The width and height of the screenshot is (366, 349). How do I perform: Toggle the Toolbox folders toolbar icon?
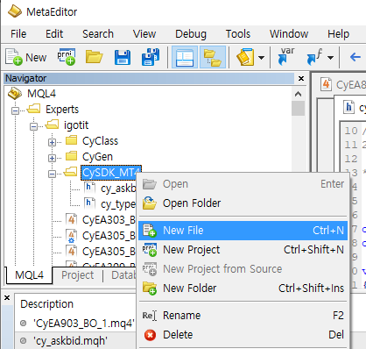pyautogui.click(x=213, y=57)
